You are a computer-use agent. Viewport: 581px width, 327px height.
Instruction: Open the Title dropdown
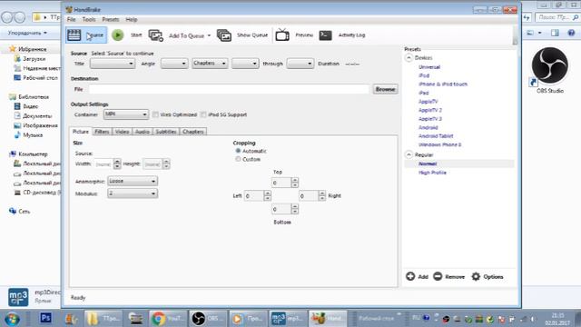coord(113,64)
